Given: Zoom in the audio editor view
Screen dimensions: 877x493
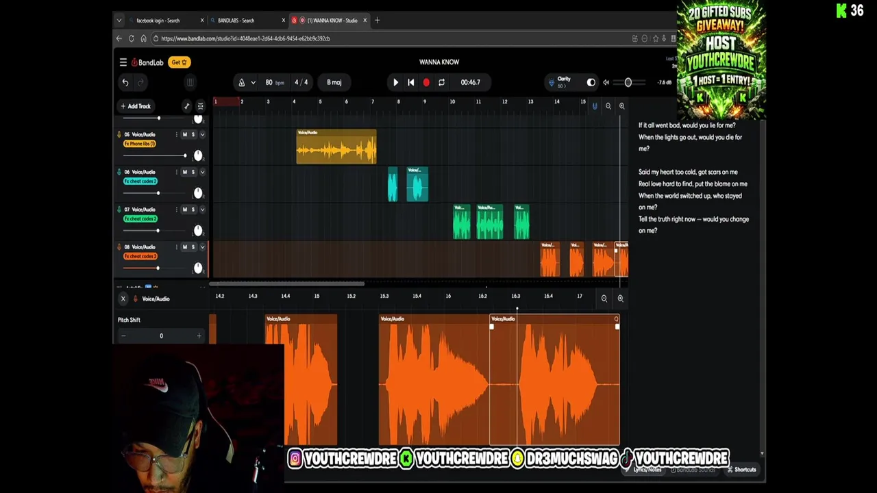Looking at the screenshot, I should (620, 299).
